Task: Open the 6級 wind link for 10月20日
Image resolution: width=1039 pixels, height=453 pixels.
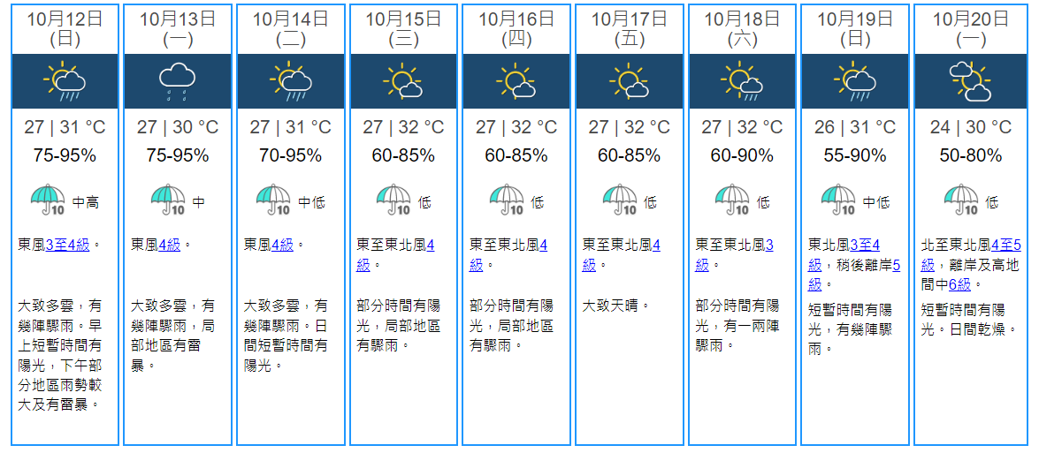Action: point(960,284)
